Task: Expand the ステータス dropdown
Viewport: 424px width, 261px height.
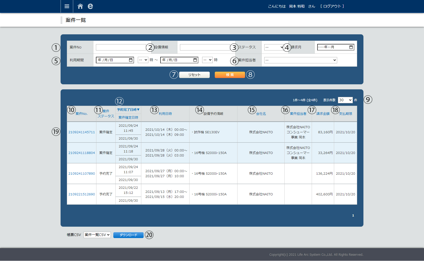Action: [x=274, y=47]
